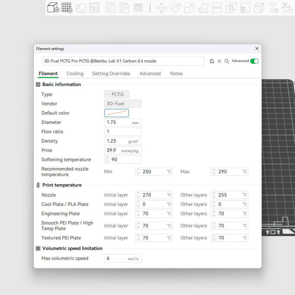Viewport: 295px width, 295px height.
Task: Click the Nozzle Initial layer stepper arrows
Action: point(138,195)
